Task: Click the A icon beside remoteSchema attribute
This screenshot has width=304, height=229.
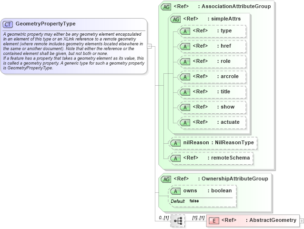Action: [x=175, y=159]
